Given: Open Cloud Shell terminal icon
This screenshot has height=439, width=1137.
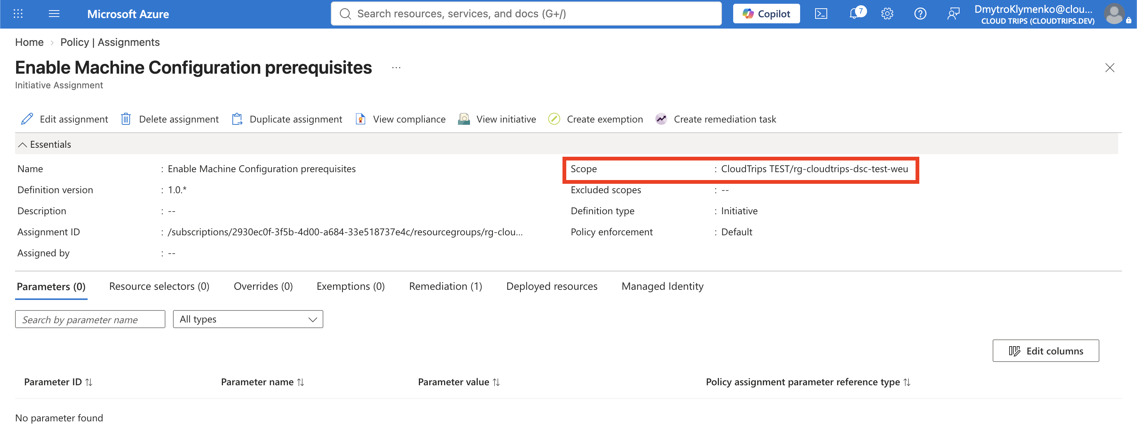Looking at the screenshot, I should tap(820, 14).
